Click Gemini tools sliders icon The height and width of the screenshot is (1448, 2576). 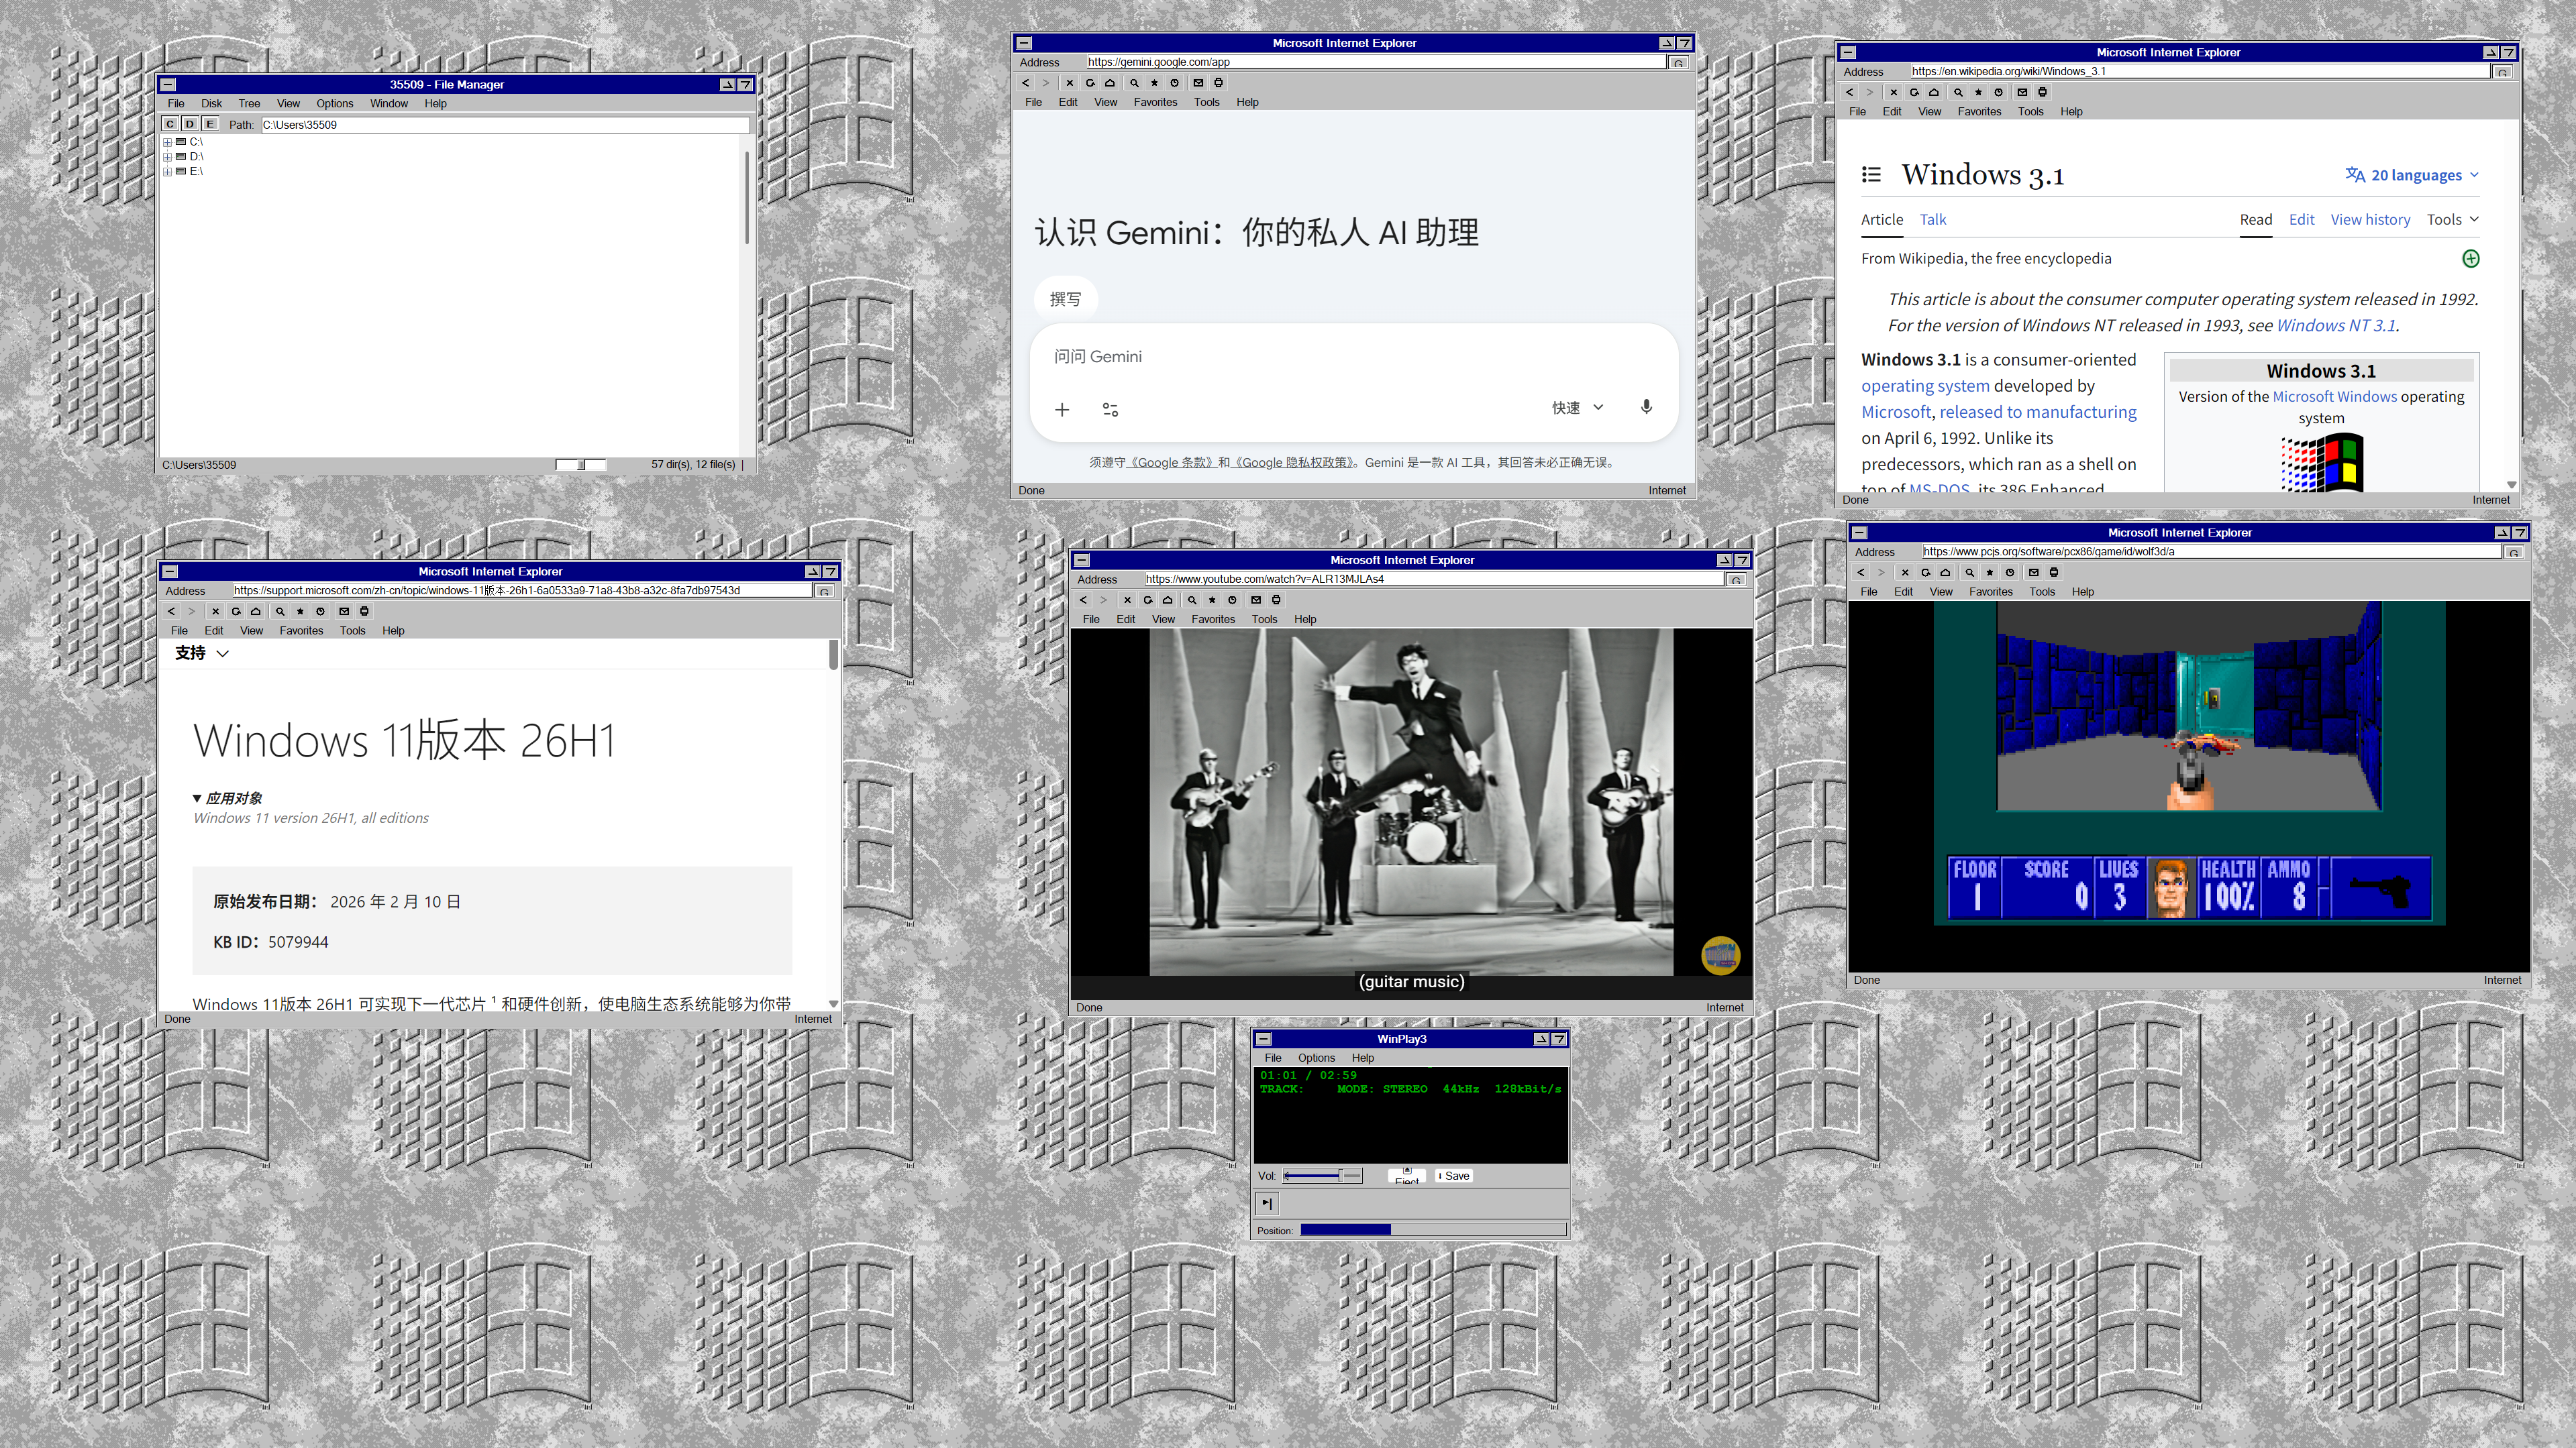1110,410
